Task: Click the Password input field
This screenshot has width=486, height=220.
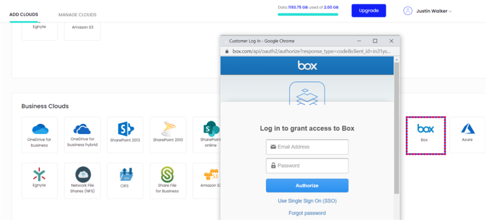Action: (307, 166)
